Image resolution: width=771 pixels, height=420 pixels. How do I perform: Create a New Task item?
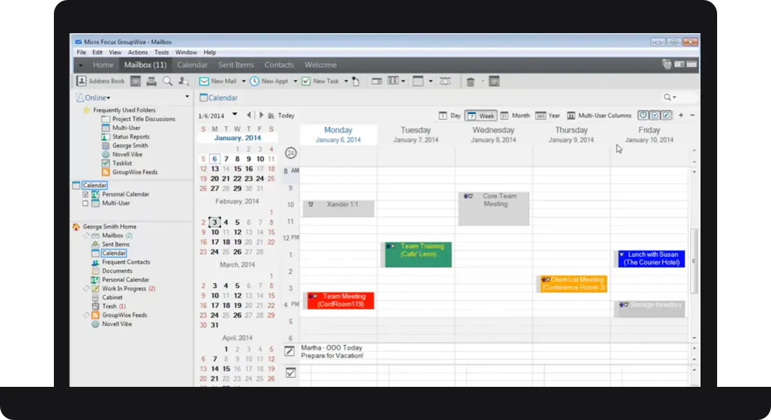click(x=321, y=81)
